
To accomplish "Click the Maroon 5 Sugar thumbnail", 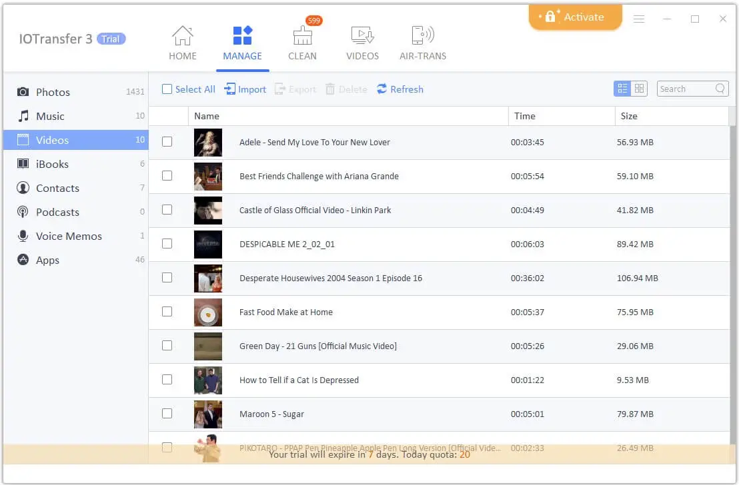I will tap(208, 414).
